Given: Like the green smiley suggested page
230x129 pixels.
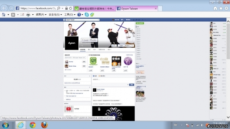Looking at the screenshot, I should point(91,71).
